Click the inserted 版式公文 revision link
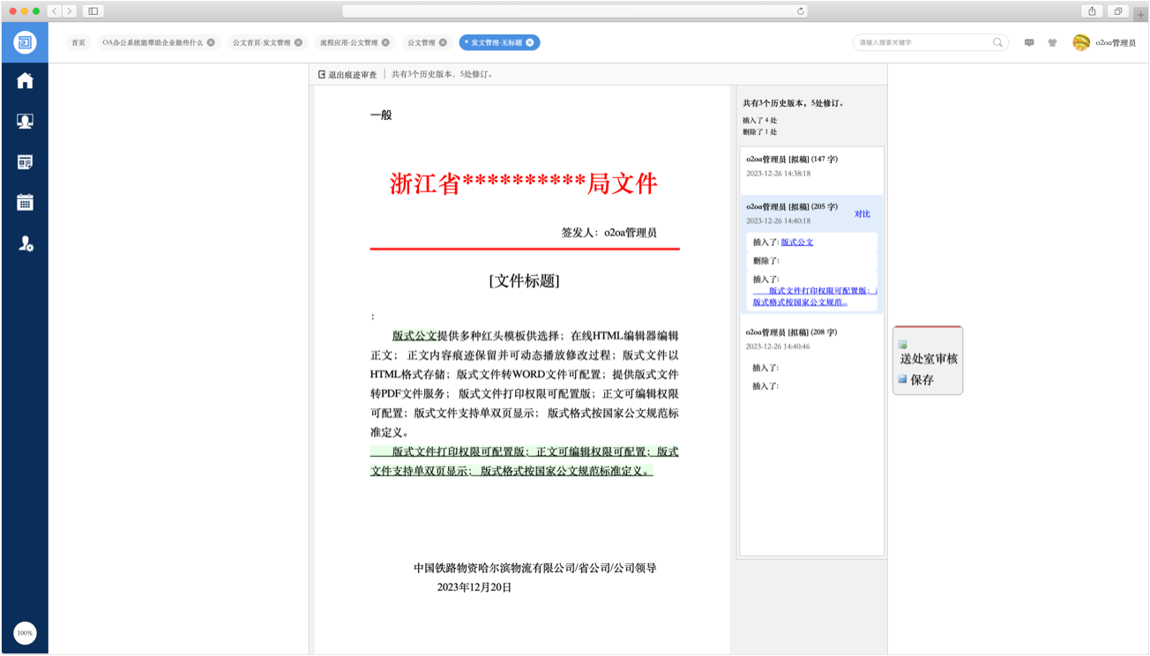The height and width of the screenshot is (656, 1150). coord(797,242)
